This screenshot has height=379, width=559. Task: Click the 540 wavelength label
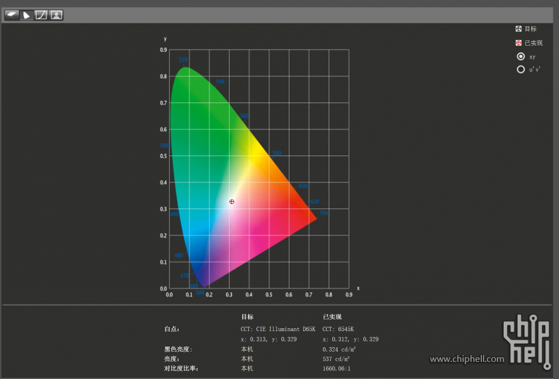220,81
